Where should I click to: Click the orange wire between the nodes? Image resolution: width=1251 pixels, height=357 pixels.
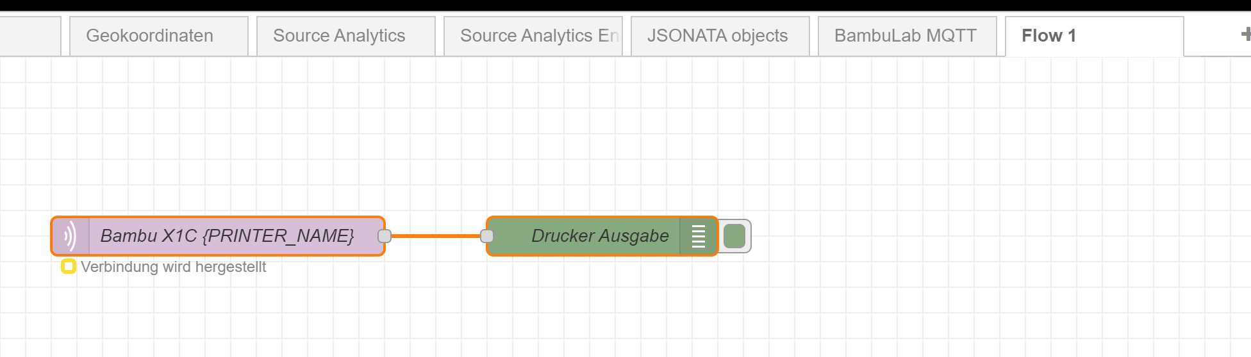tap(436, 236)
